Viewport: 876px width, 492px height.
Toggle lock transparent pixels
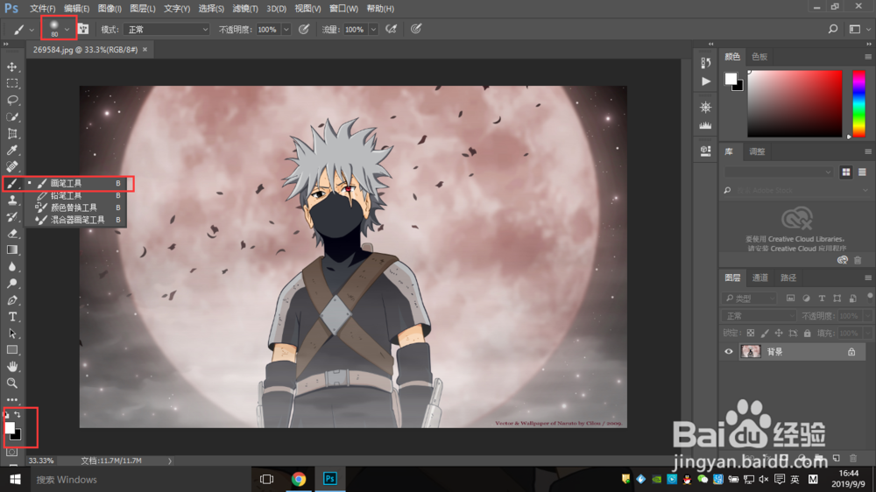pyautogui.click(x=751, y=334)
